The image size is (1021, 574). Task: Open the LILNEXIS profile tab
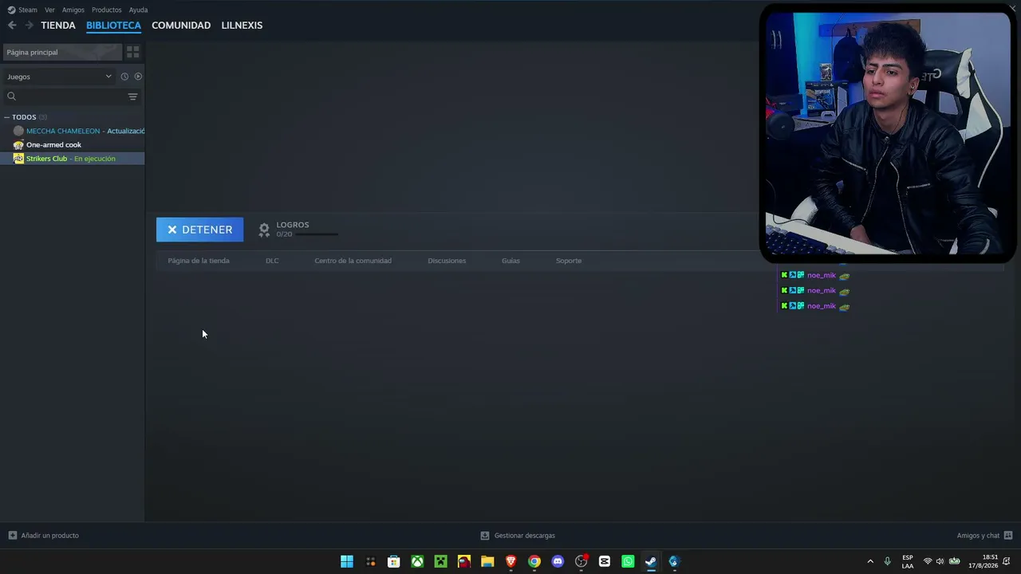[242, 26]
